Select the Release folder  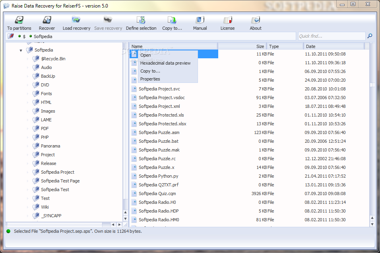(x=48, y=163)
